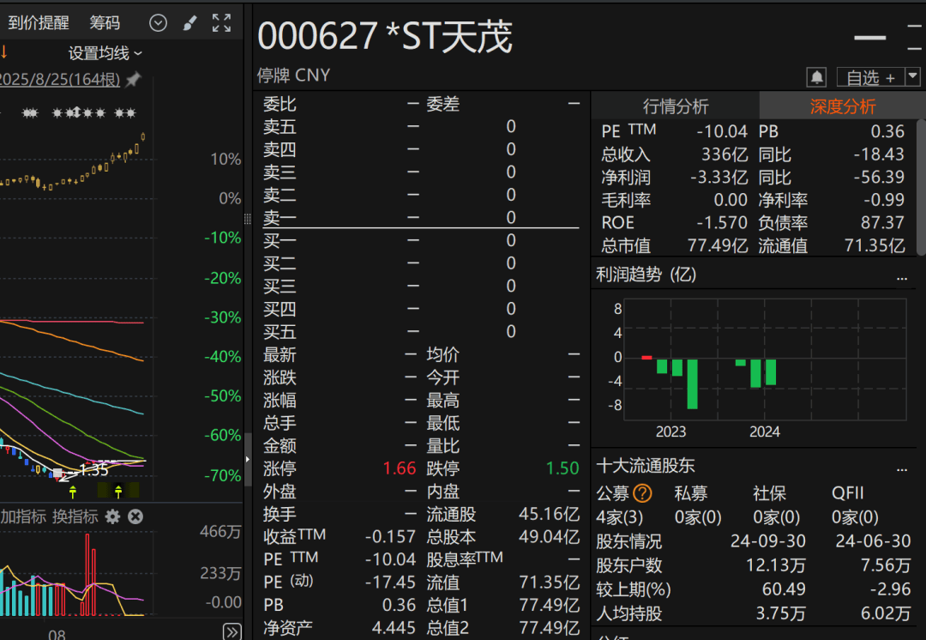This screenshot has height=640, width=926.
Task: Open 十大流通股东 more options ellipsis
Action: point(902,469)
